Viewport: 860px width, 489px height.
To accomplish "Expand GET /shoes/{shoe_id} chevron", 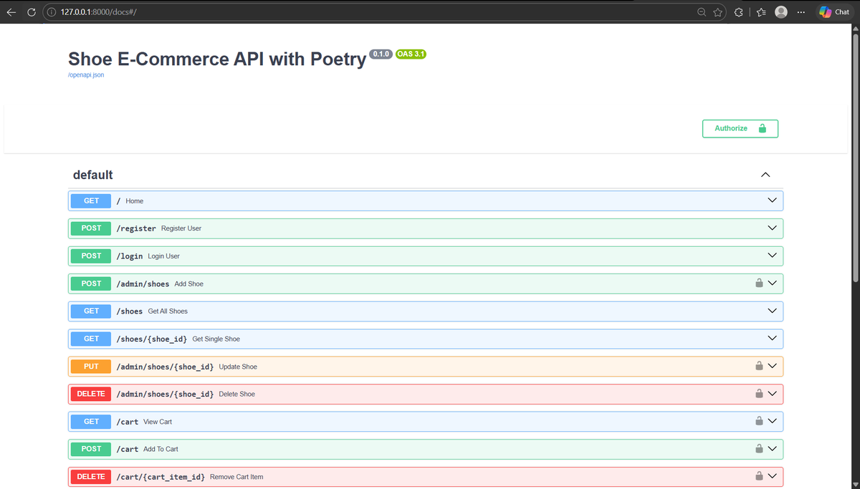I will coord(772,339).
